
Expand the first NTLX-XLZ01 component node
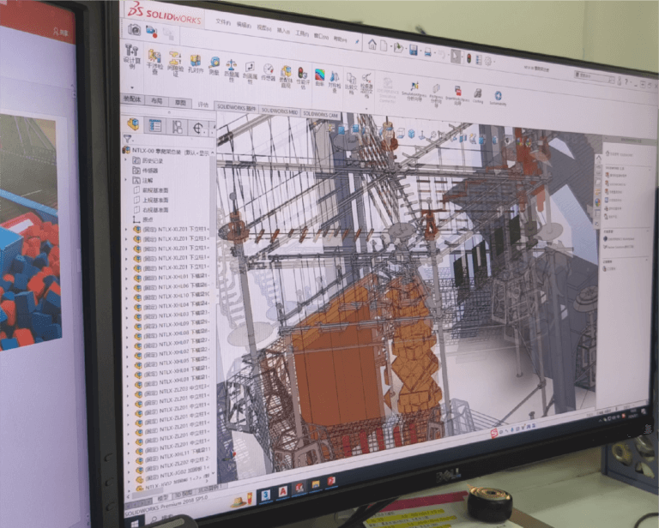126,229
